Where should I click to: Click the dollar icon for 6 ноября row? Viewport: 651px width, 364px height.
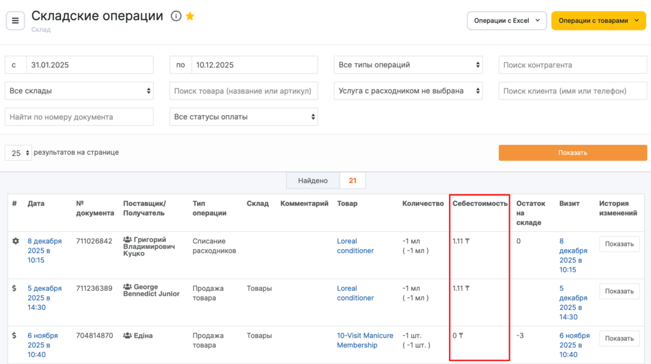tap(15, 335)
